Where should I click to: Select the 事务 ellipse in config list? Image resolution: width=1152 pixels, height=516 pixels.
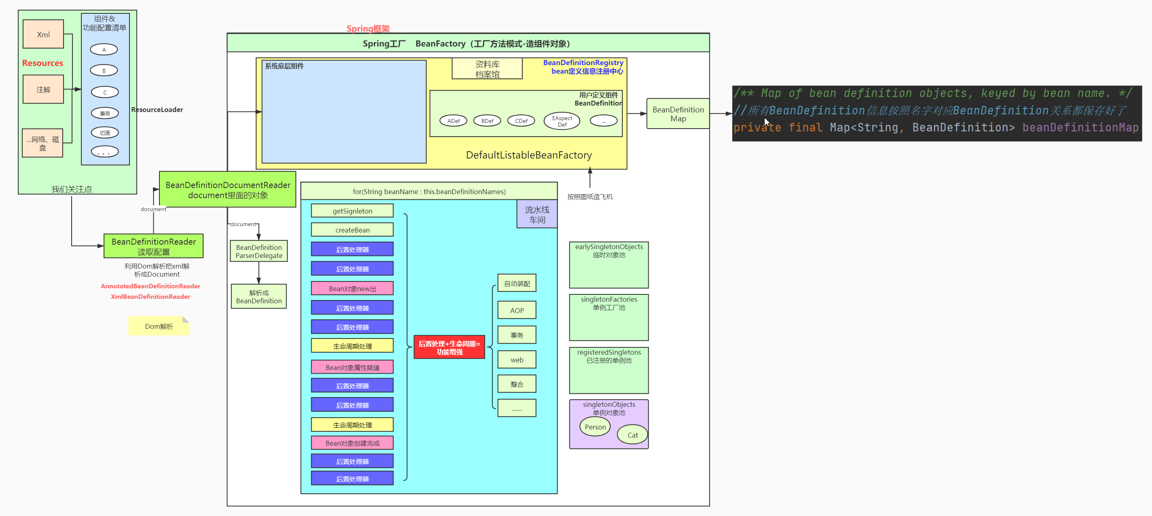(x=105, y=114)
